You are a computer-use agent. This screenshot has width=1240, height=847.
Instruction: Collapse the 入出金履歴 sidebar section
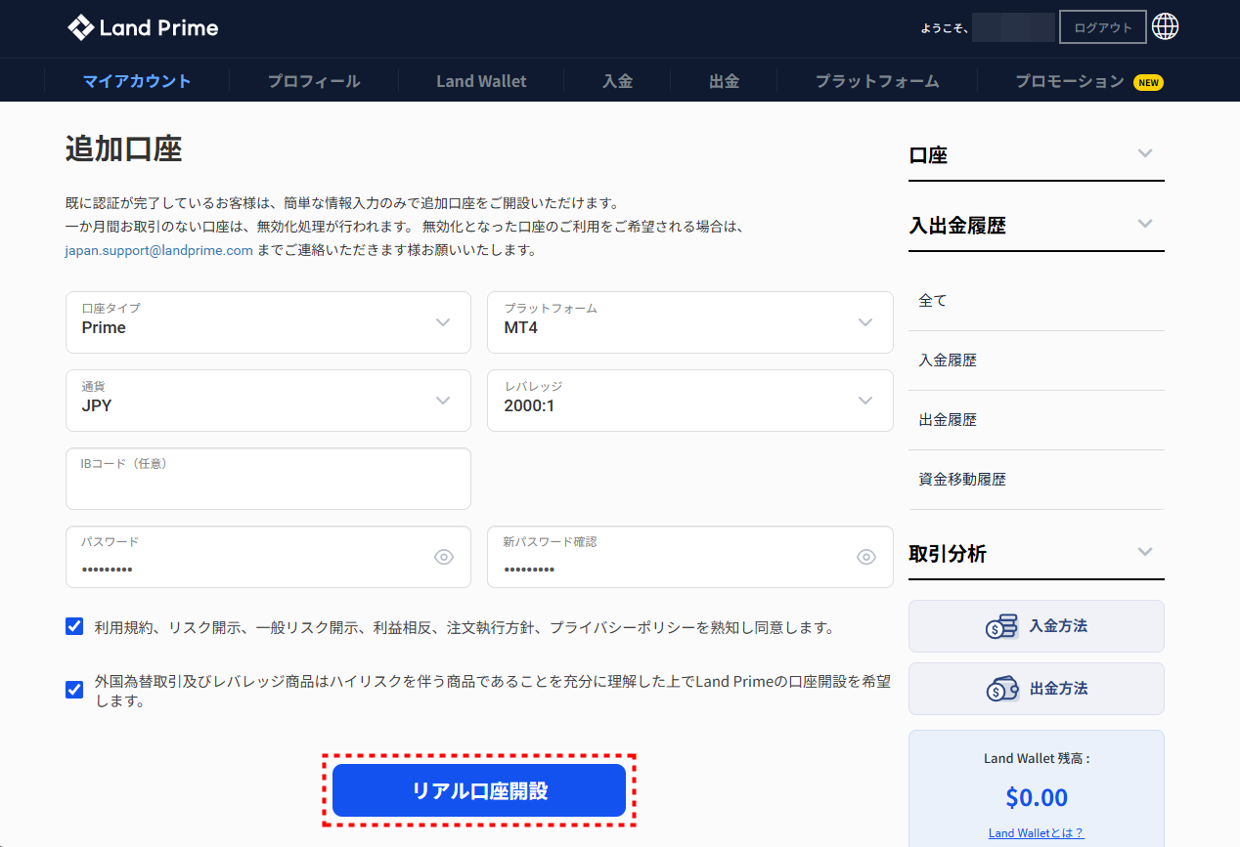(x=1037, y=225)
